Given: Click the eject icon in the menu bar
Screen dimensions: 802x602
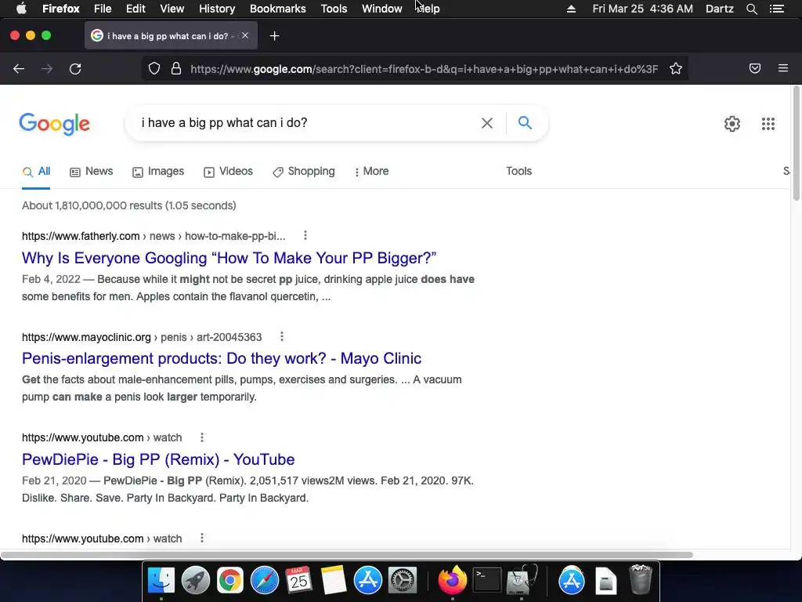Looking at the screenshot, I should tap(571, 9).
